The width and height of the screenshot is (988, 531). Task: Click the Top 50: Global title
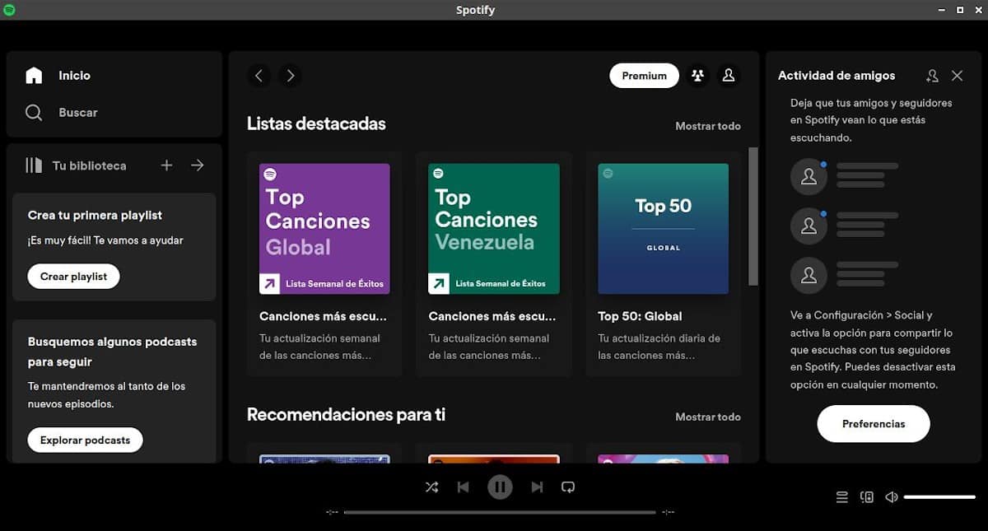[640, 316]
